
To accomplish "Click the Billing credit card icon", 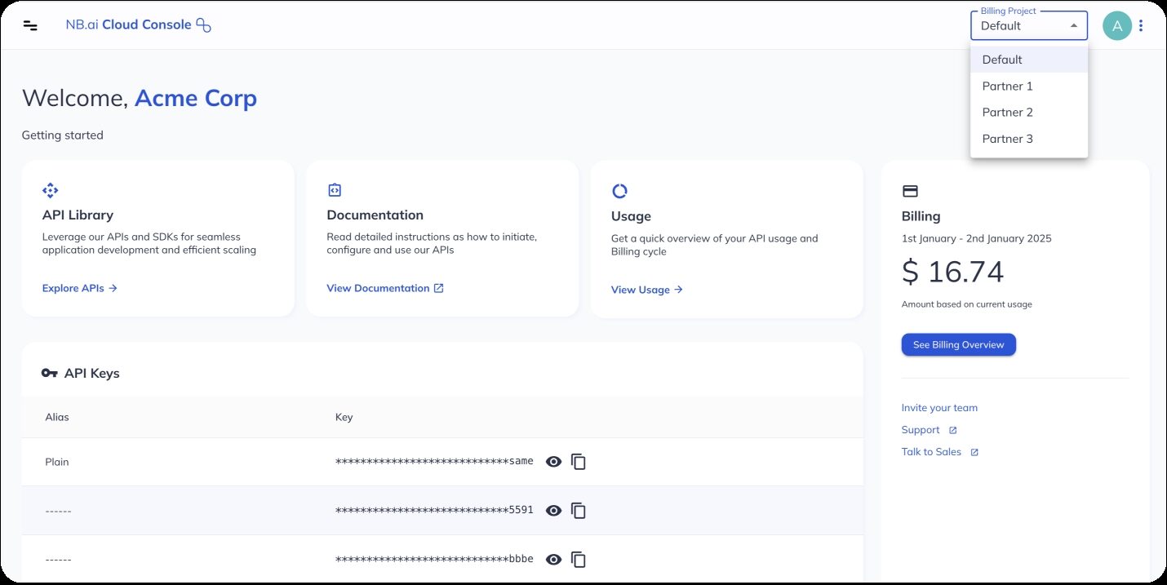I will pyautogui.click(x=910, y=191).
